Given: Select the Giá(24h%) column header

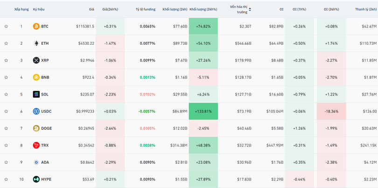Looking at the screenshot, I should [x=111, y=9].
